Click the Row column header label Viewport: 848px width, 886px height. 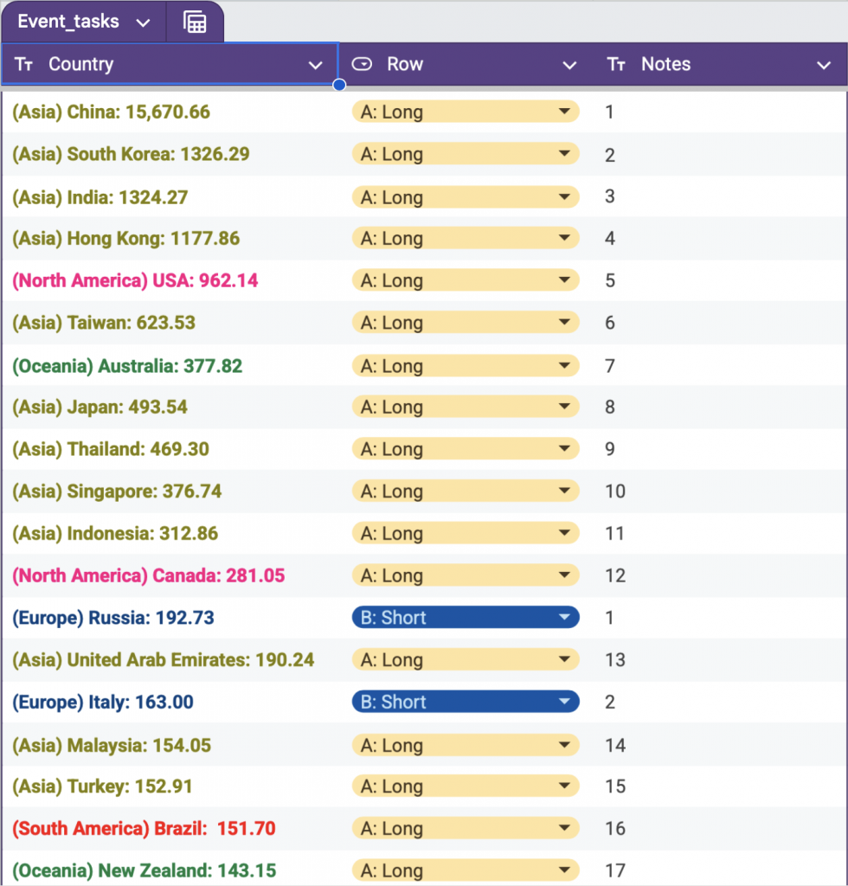click(x=405, y=64)
